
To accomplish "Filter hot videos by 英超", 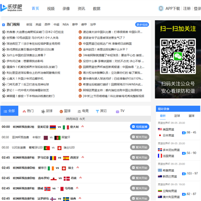I will coord(39,25).
